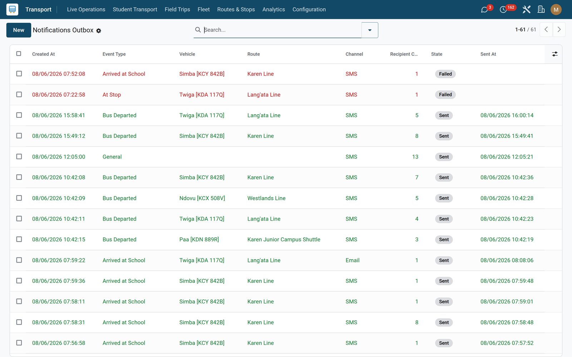Open the column settings adjust icon
Image resolution: width=572 pixels, height=357 pixels.
click(554, 54)
